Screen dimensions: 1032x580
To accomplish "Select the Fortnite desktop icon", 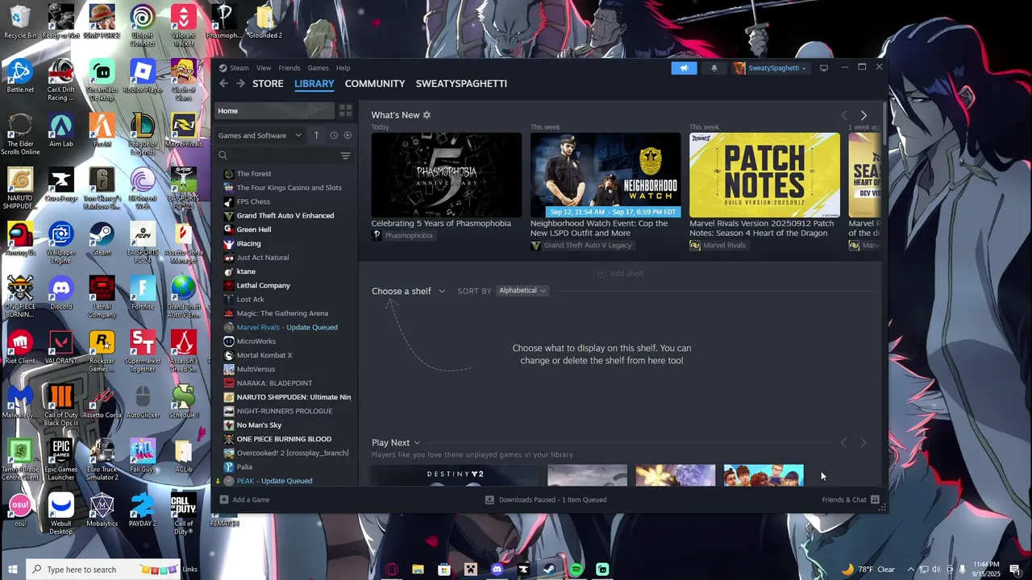I will [143, 293].
